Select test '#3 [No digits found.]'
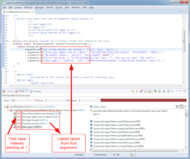Image resolution: width=190 pixels, height=159 pixels. tap(31, 120)
